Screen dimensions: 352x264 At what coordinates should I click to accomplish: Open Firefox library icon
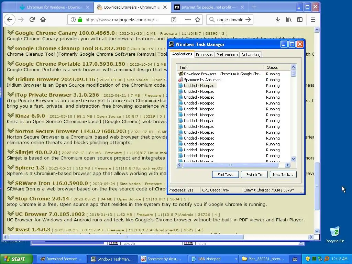(x=289, y=20)
